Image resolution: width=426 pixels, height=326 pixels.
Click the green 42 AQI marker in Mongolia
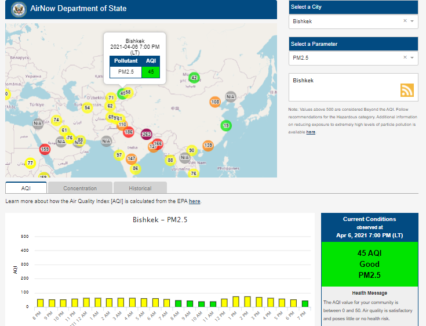(x=194, y=78)
